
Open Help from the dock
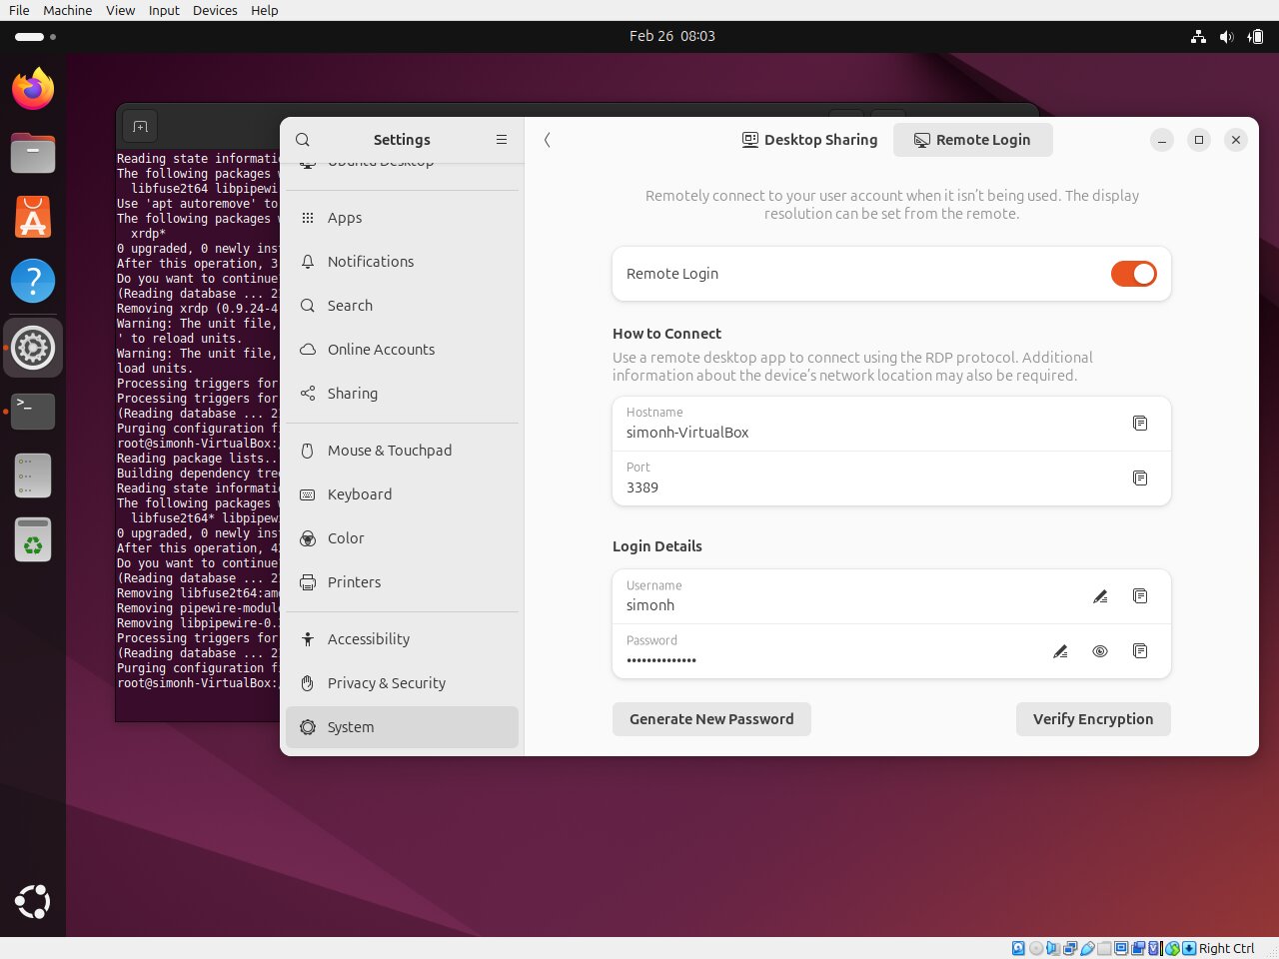pyautogui.click(x=33, y=281)
